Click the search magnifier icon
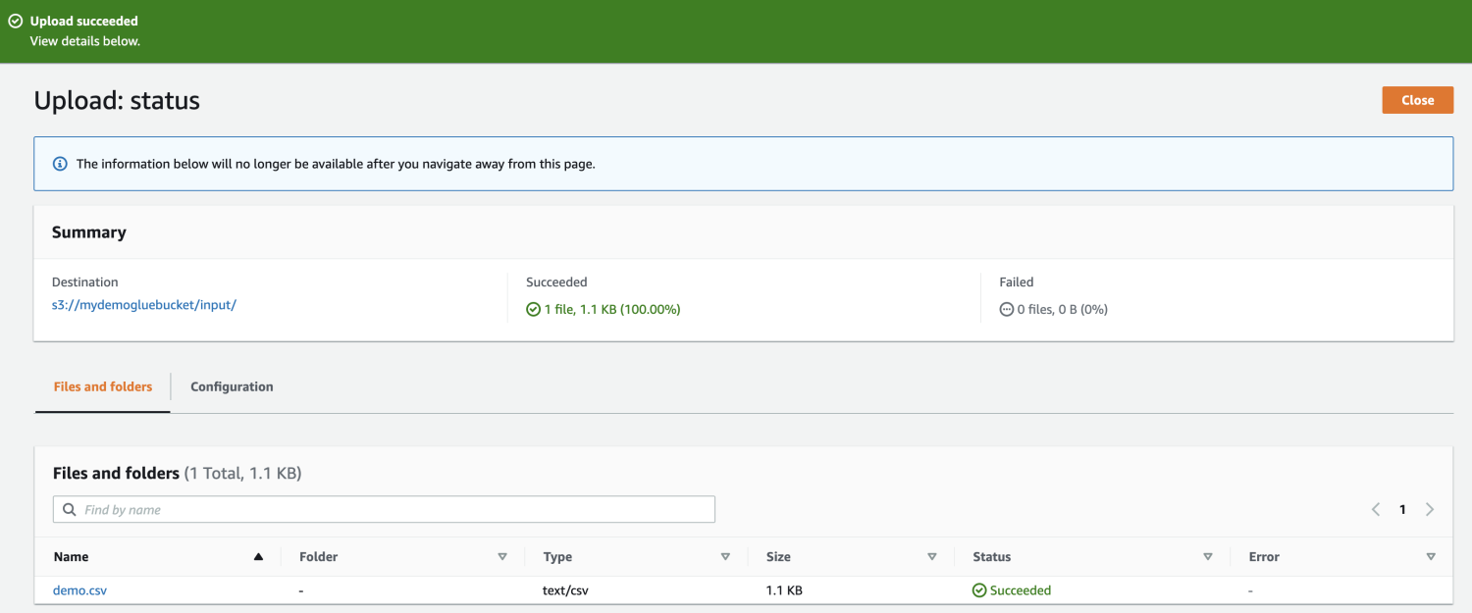This screenshot has width=1472, height=613. [69, 510]
